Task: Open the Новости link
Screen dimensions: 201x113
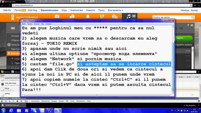Action: (x=90, y=10)
